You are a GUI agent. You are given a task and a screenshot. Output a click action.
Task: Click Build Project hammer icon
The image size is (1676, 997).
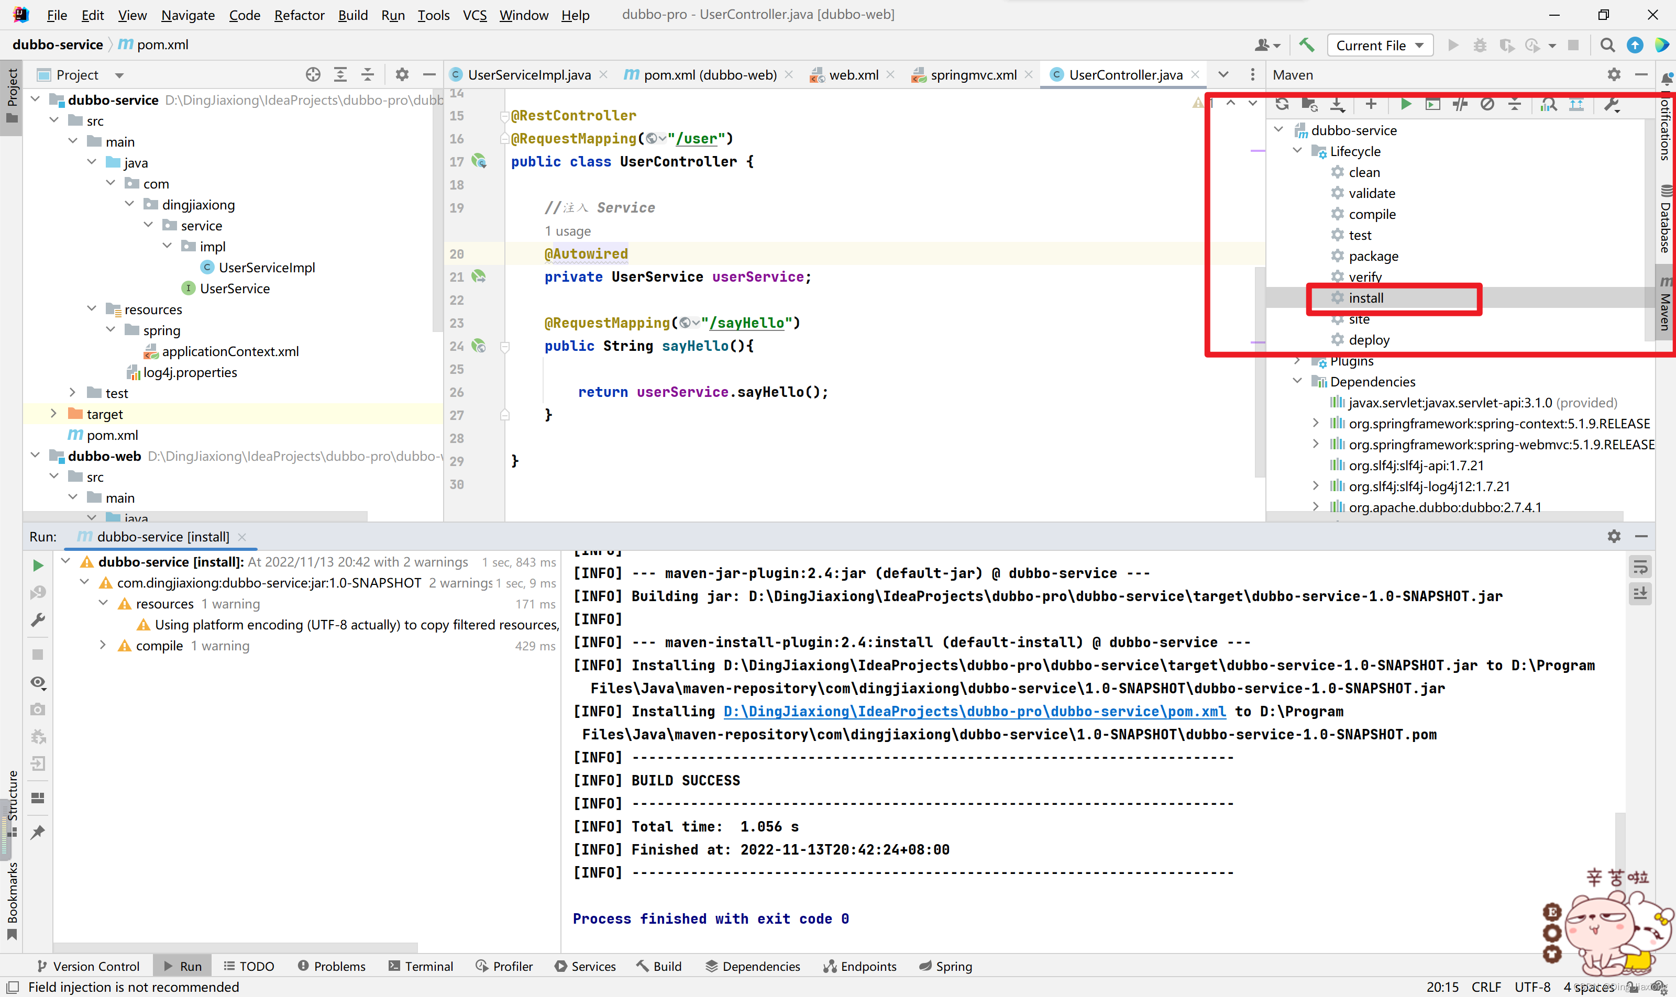pos(1306,45)
